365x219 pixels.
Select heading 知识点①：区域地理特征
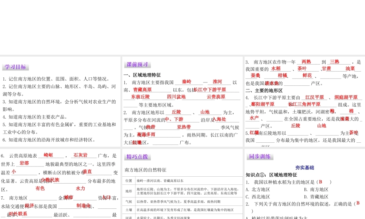tap(272, 175)
